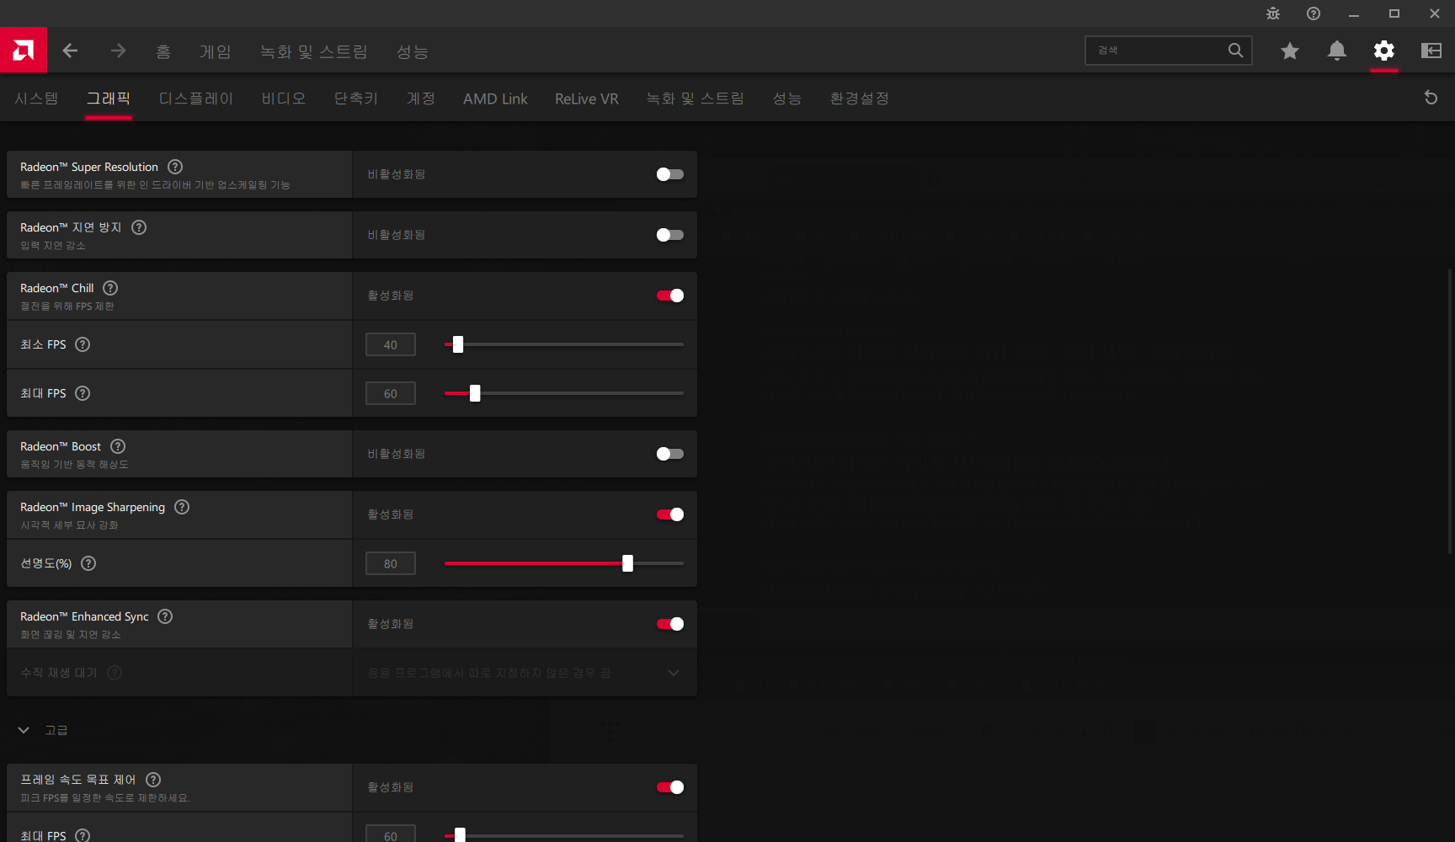Show help for 선명도(%)
1455x842 pixels.
coord(88,563)
